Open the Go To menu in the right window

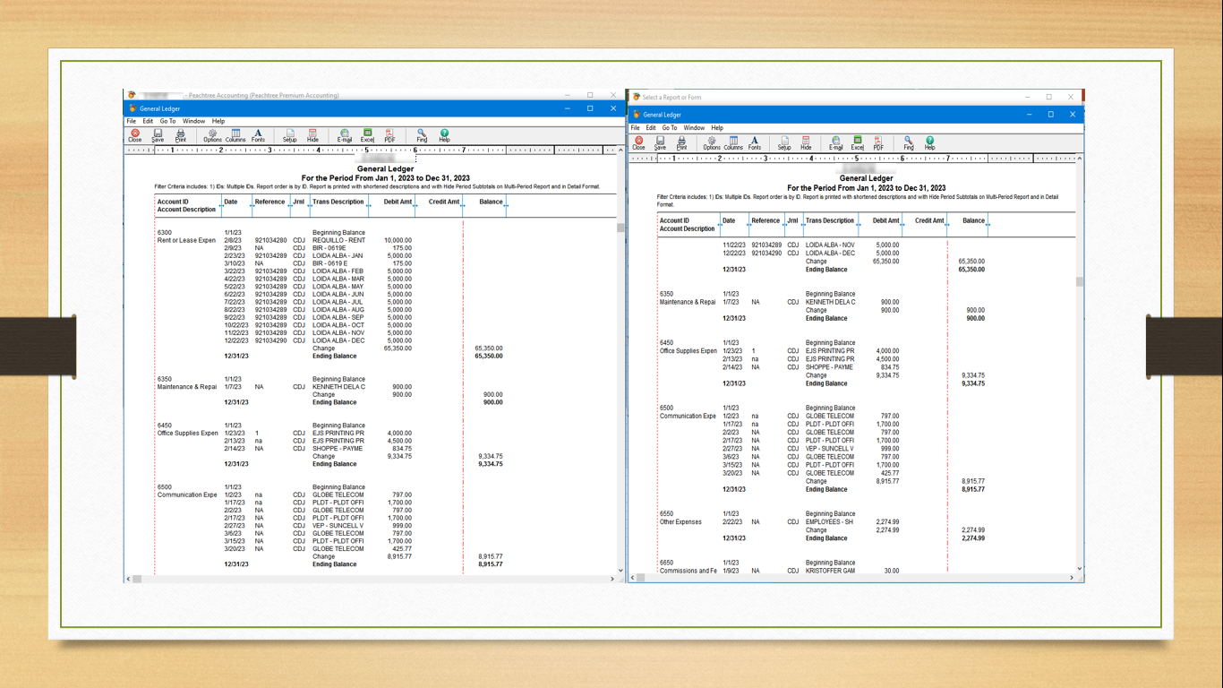tap(670, 128)
